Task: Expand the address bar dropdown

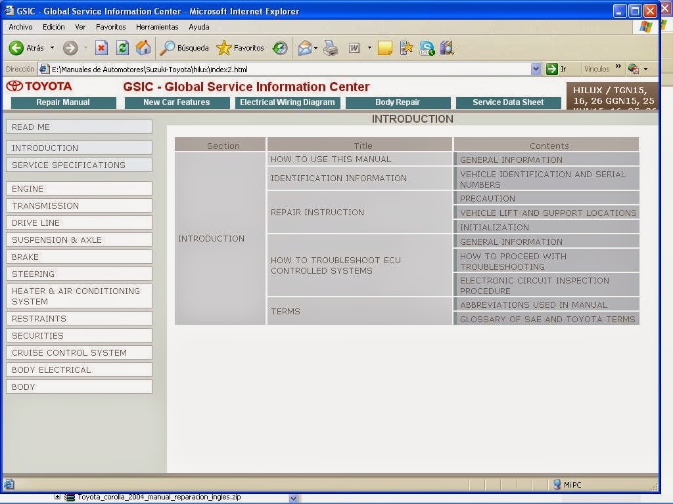Action: coord(536,68)
